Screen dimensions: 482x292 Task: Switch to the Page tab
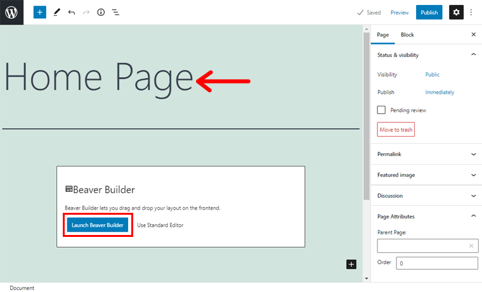382,35
